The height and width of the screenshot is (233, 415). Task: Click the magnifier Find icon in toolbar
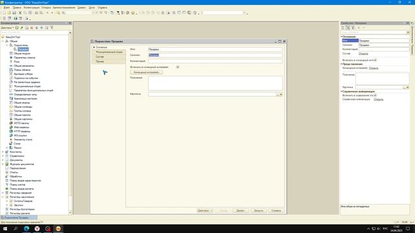click(x=58, y=13)
